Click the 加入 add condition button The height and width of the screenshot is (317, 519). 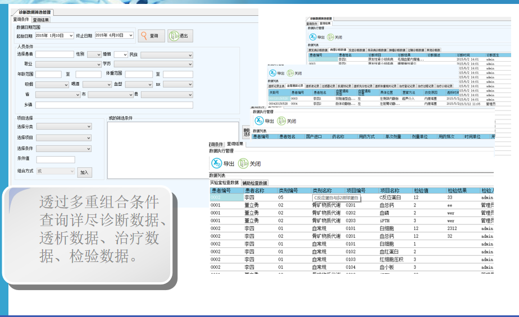pos(84,172)
